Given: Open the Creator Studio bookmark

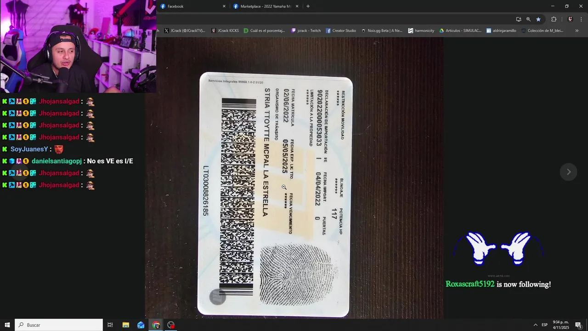Looking at the screenshot, I should click(341, 31).
